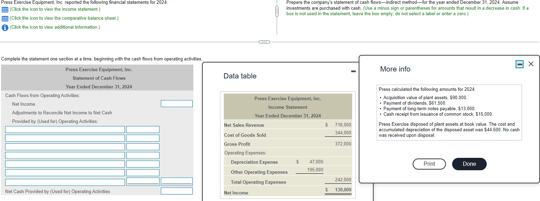This screenshot has height=201, width=540.
Task: Click 'Depreciation Expense' row label in Data table
Action: pyautogui.click(x=254, y=162)
